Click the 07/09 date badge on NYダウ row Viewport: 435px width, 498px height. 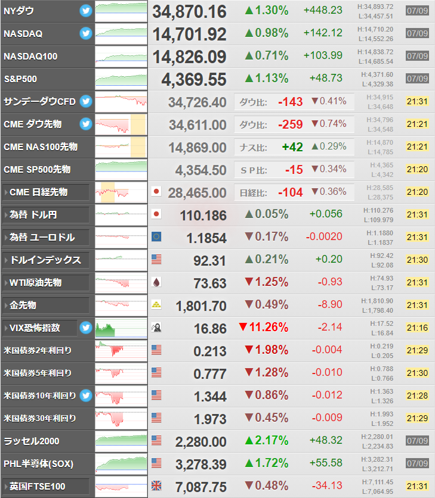(417, 11)
